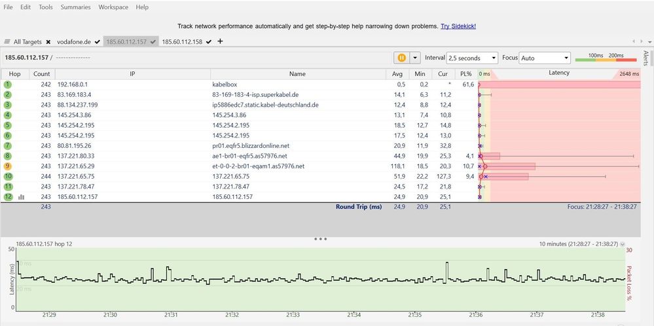The height and width of the screenshot is (326, 654).
Task: Open the Alerts side panel
Action: [645, 59]
